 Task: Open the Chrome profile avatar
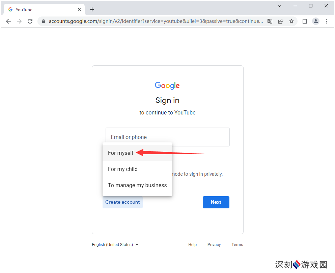pyautogui.click(x=315, y=21)
